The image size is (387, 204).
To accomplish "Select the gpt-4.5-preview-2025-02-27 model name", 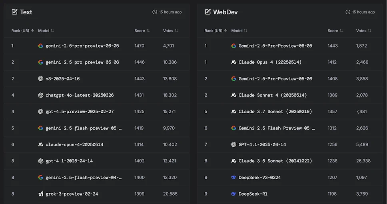I will 80,112.
